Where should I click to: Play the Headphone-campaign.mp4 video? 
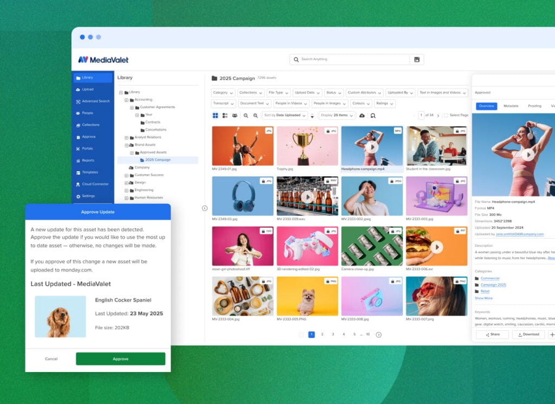click(x=372, y=148)
